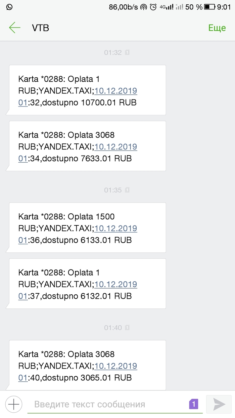Viewport: 235px width, 418px height.
Task: Open the Еще menu
Action: tap(217, 28)
